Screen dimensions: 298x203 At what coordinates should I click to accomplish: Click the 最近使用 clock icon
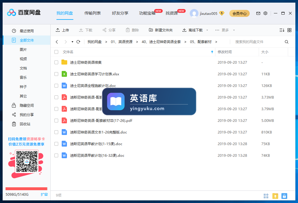[14, 31]
